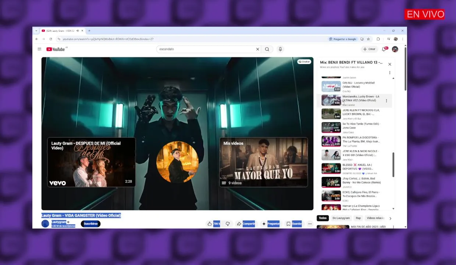Mute audio on the Lauty Gram tab
Screen dimensions: 456x265
point(78,31)
